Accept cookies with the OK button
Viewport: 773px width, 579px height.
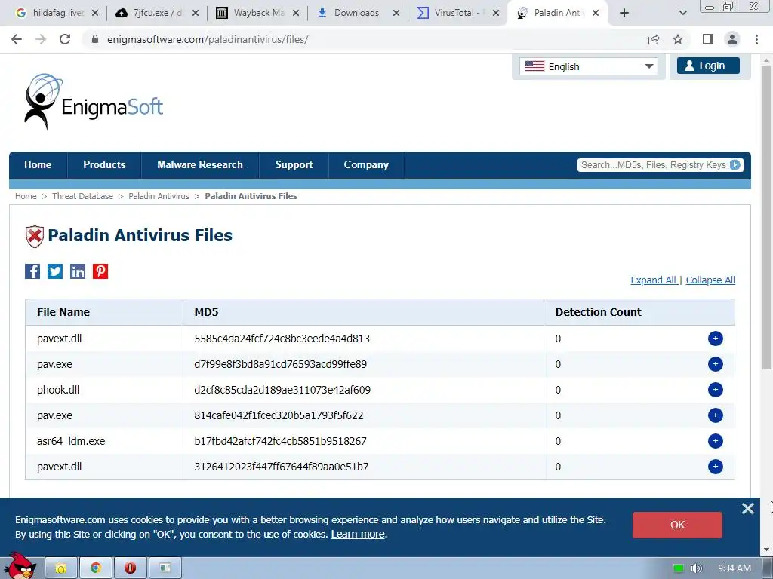tap(677, 525)
